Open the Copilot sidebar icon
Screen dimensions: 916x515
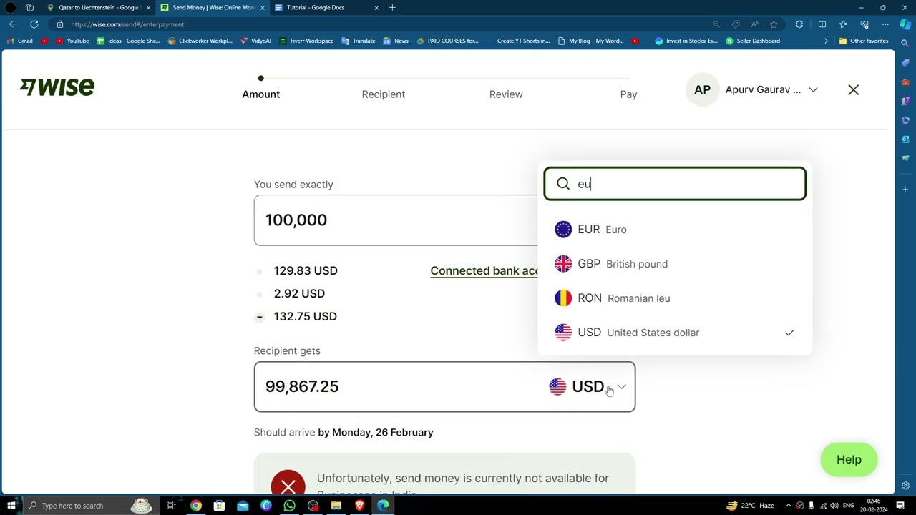click(905, 24)
